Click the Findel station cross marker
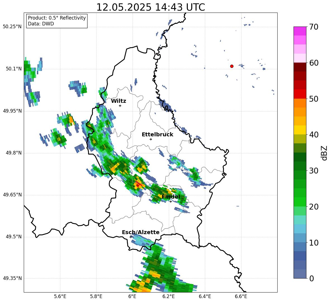Image resolution: width=331 pixels, height=302 pixels. (x=171, y=202)
